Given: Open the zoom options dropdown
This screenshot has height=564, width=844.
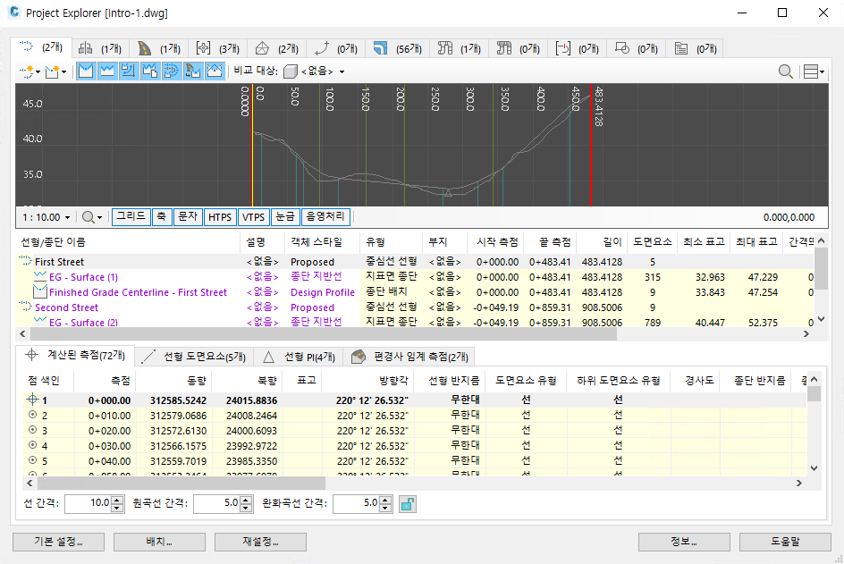Looking at the screenshot, I should click(x=92, y=217).
